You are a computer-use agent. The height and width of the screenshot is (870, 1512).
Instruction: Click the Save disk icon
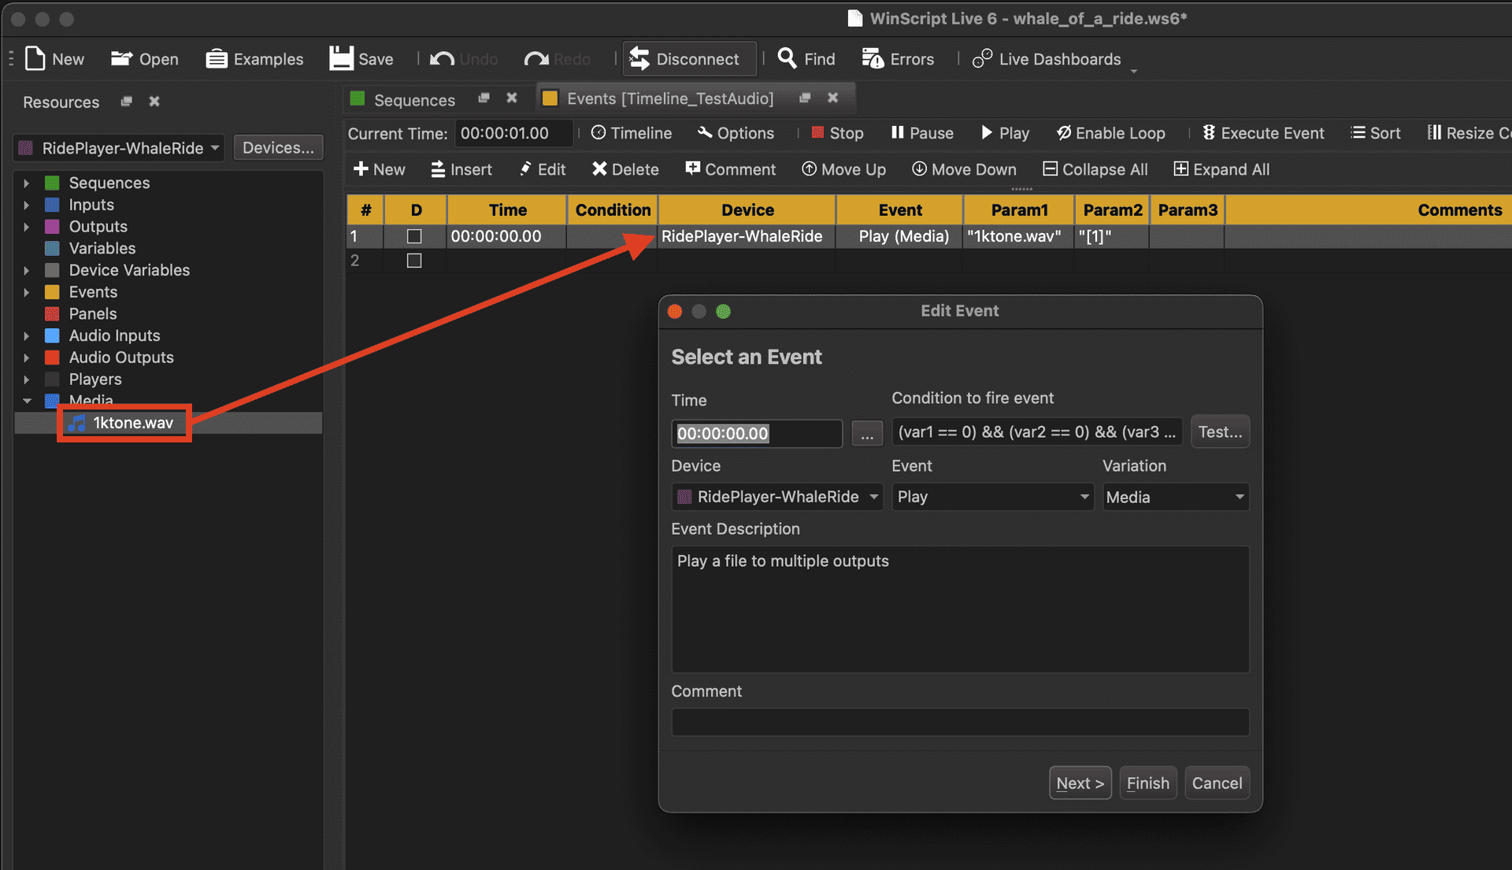coord(341,59)
